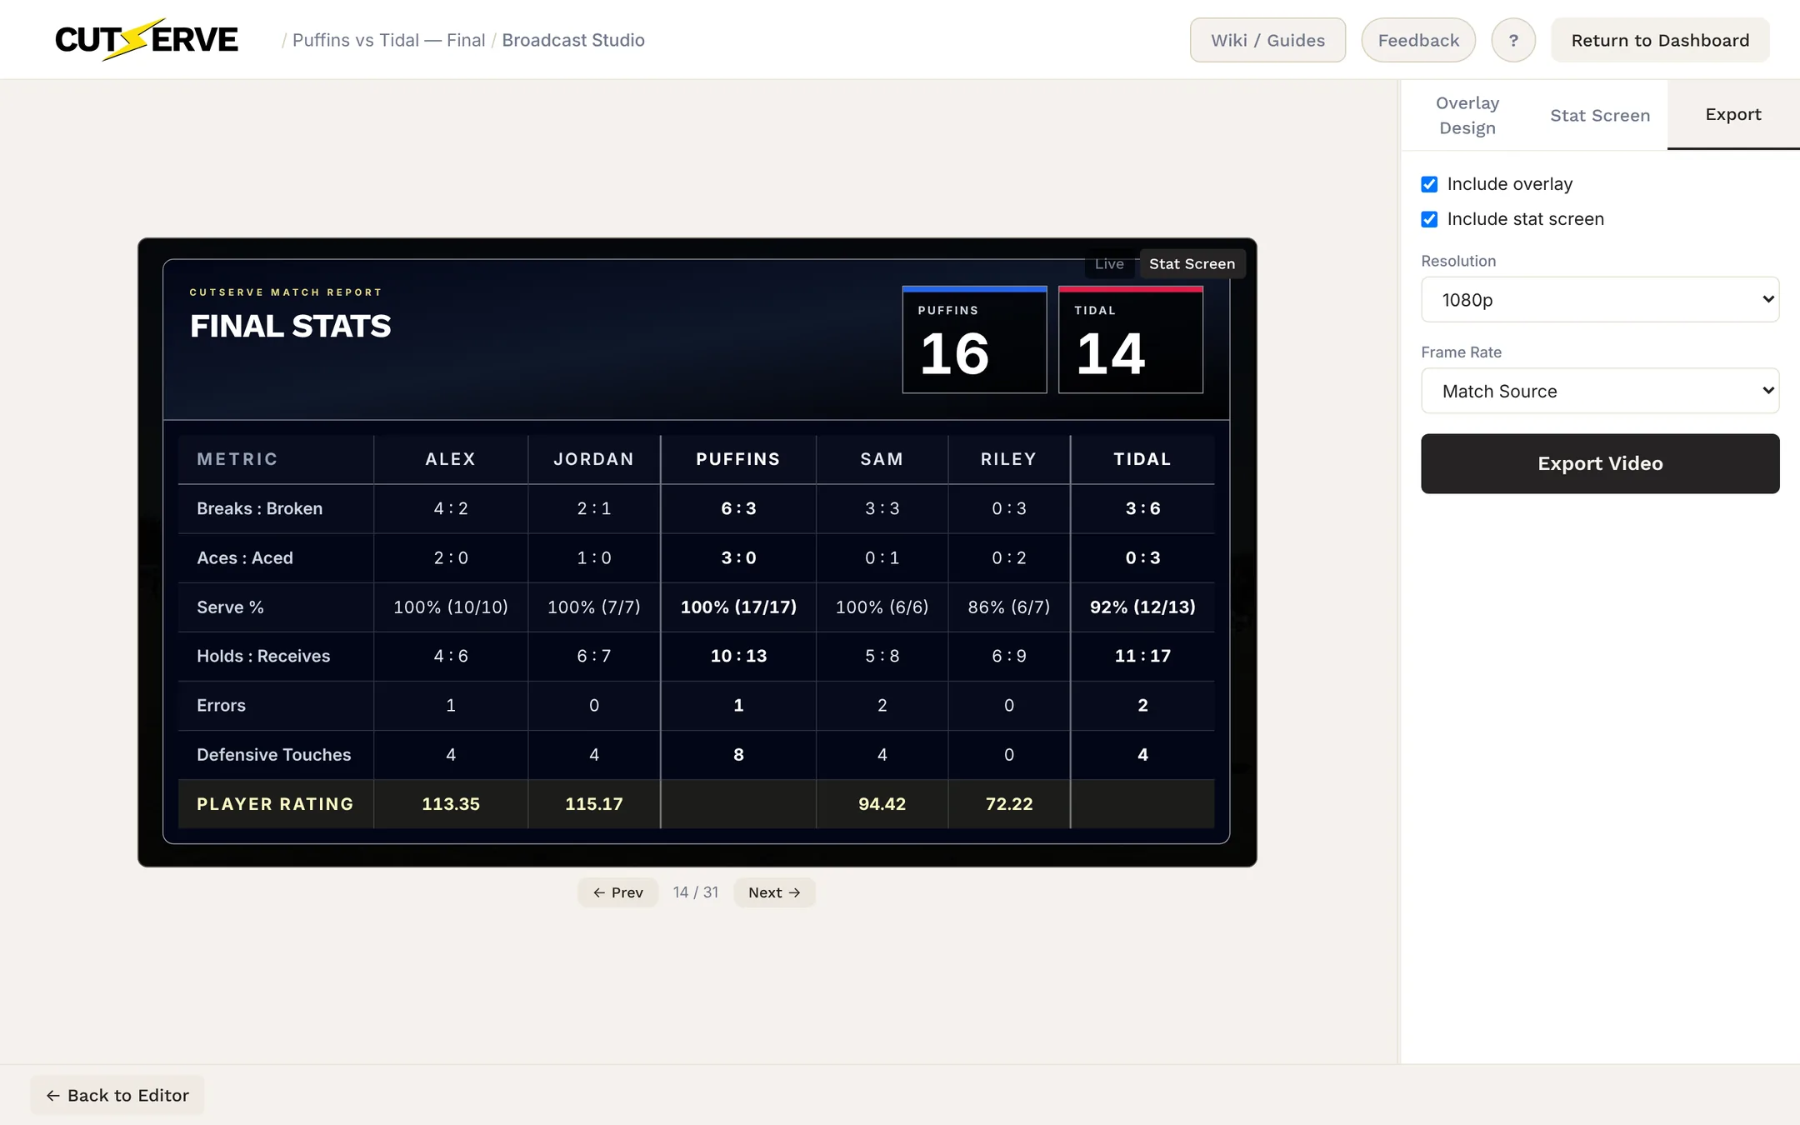Open the help question mark button

(x=1513, y=40)
